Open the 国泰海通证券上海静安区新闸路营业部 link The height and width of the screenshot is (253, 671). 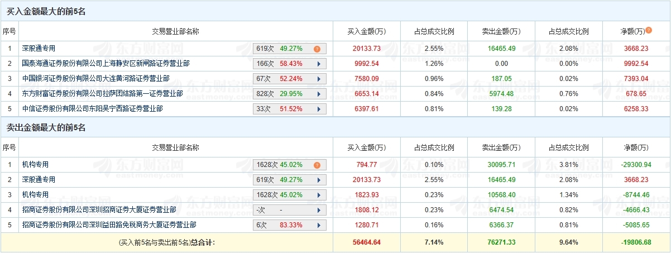click(x=106, y=64)
